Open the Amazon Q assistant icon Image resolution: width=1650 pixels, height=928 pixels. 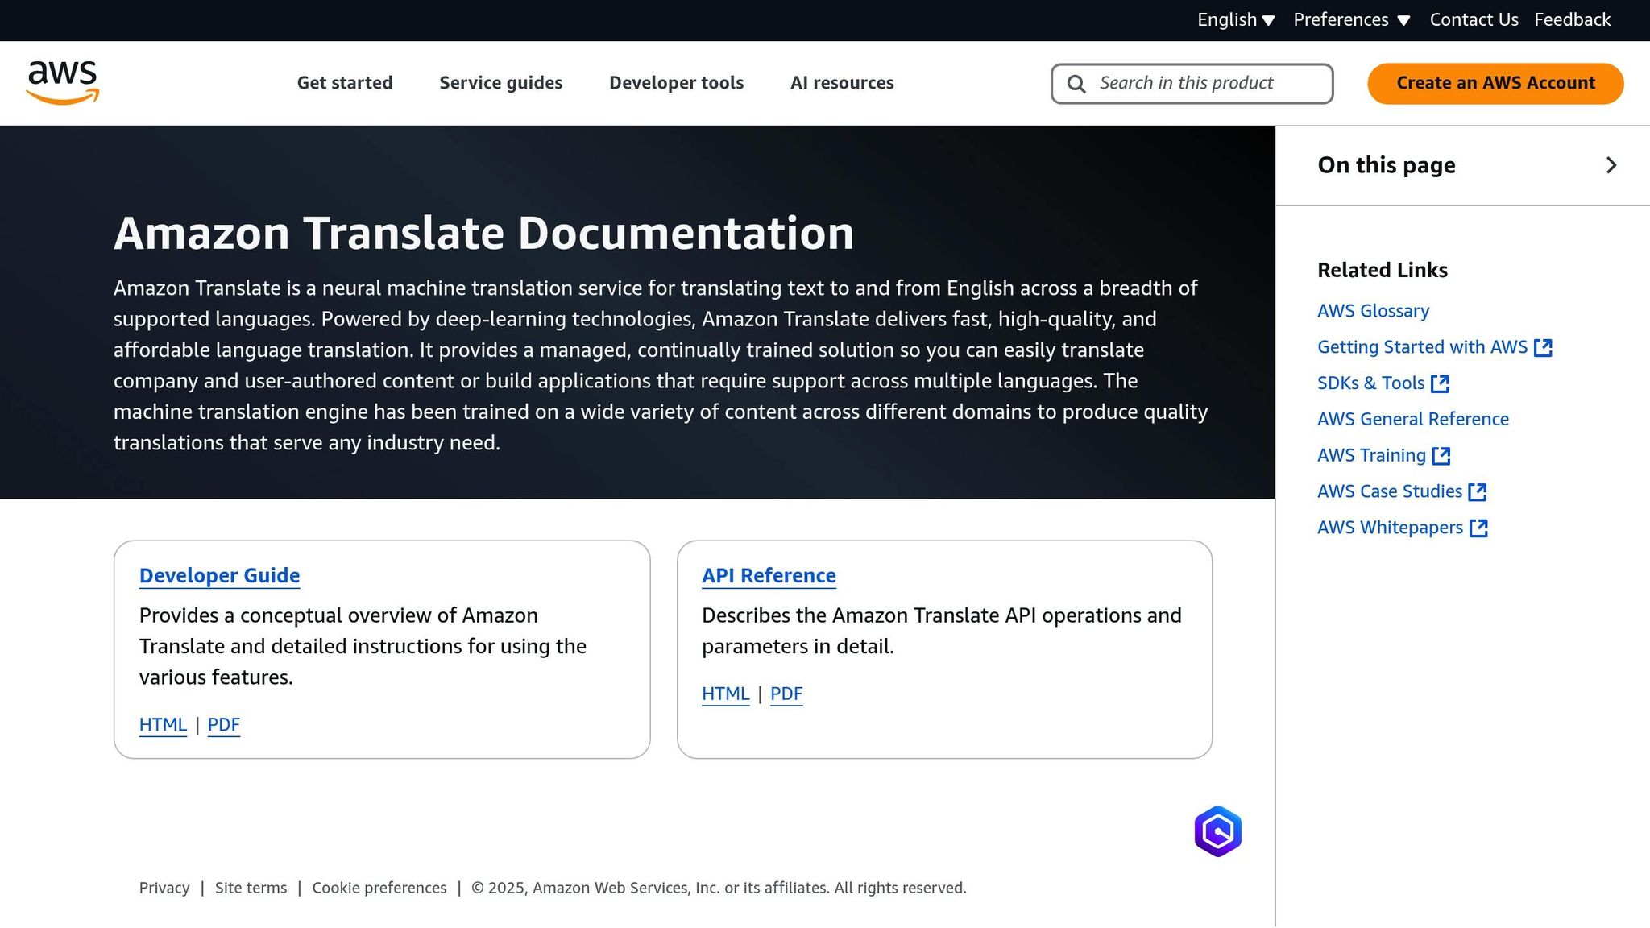[x=1219, y=830]
